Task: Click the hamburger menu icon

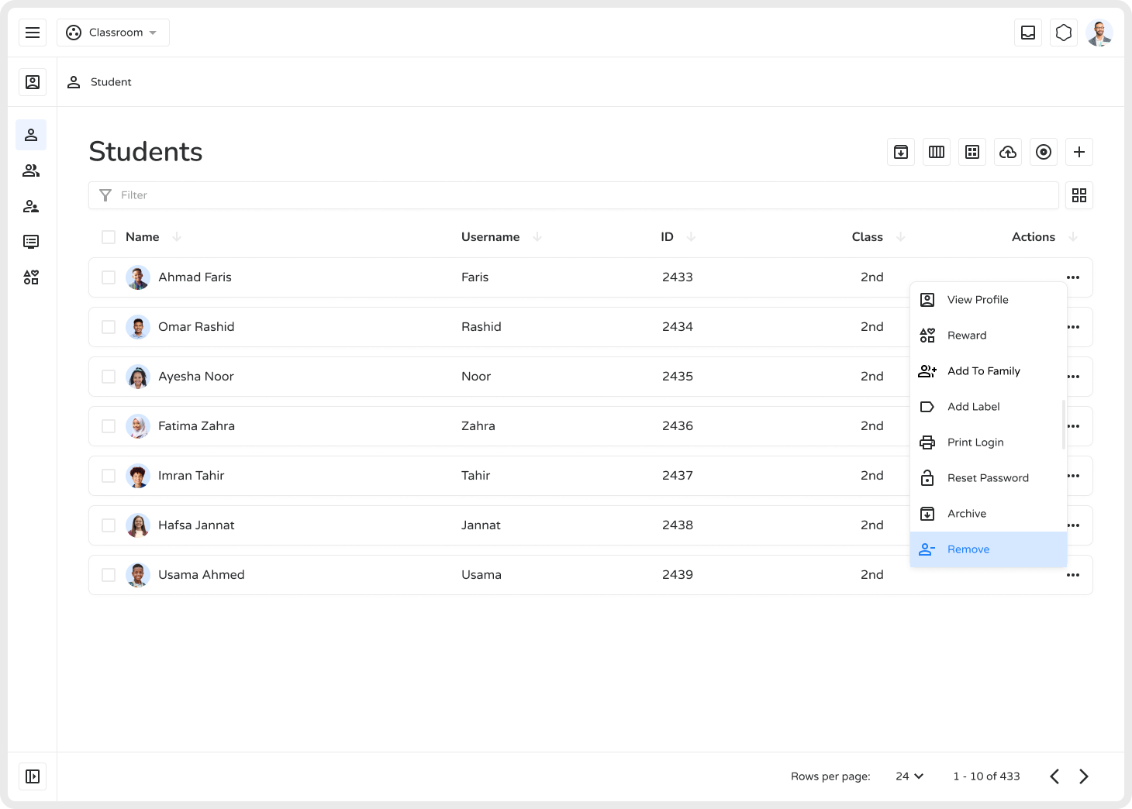Action: 33,33
